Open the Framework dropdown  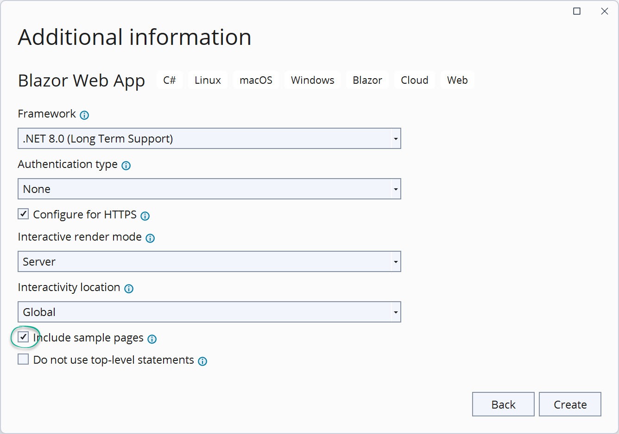click(395, 138)
